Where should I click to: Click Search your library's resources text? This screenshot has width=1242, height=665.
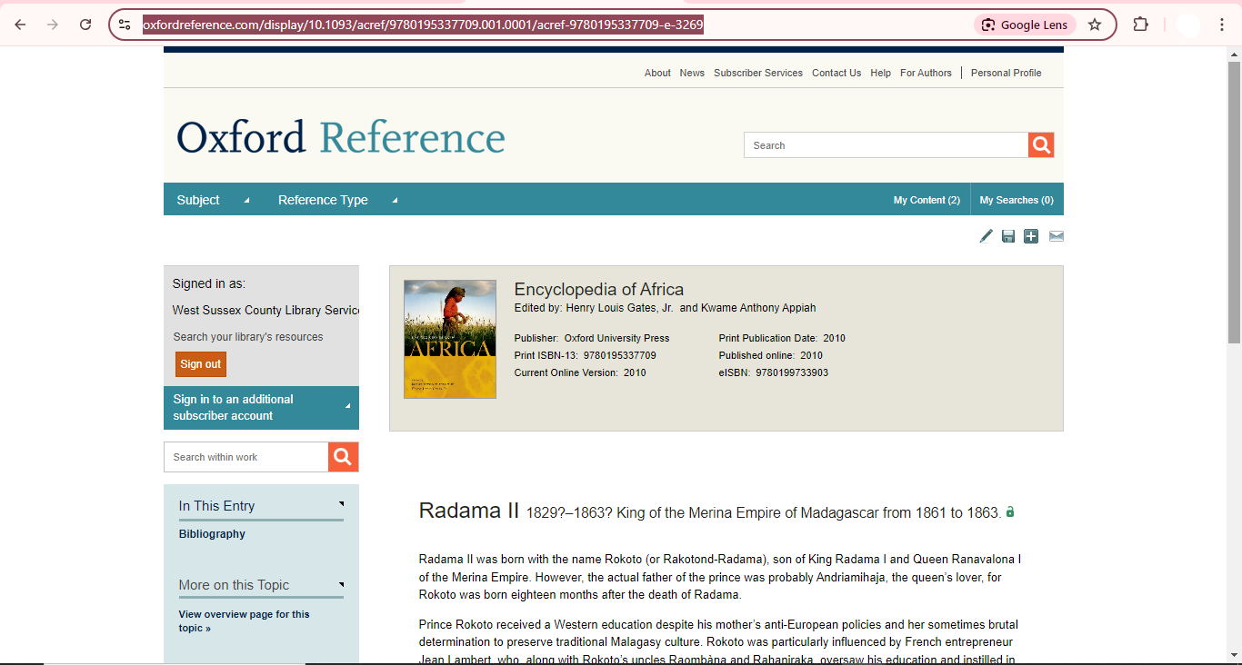point(248,336)
